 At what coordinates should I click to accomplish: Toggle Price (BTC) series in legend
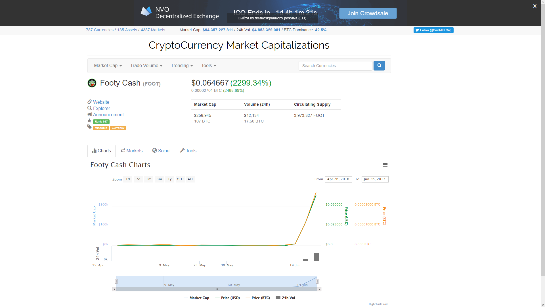click(258, 298)
